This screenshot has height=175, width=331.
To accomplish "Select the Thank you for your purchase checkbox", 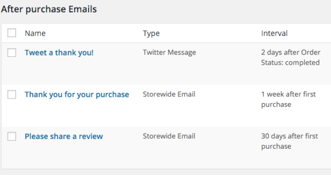I will pyautogui.click(x=12, y=94).
